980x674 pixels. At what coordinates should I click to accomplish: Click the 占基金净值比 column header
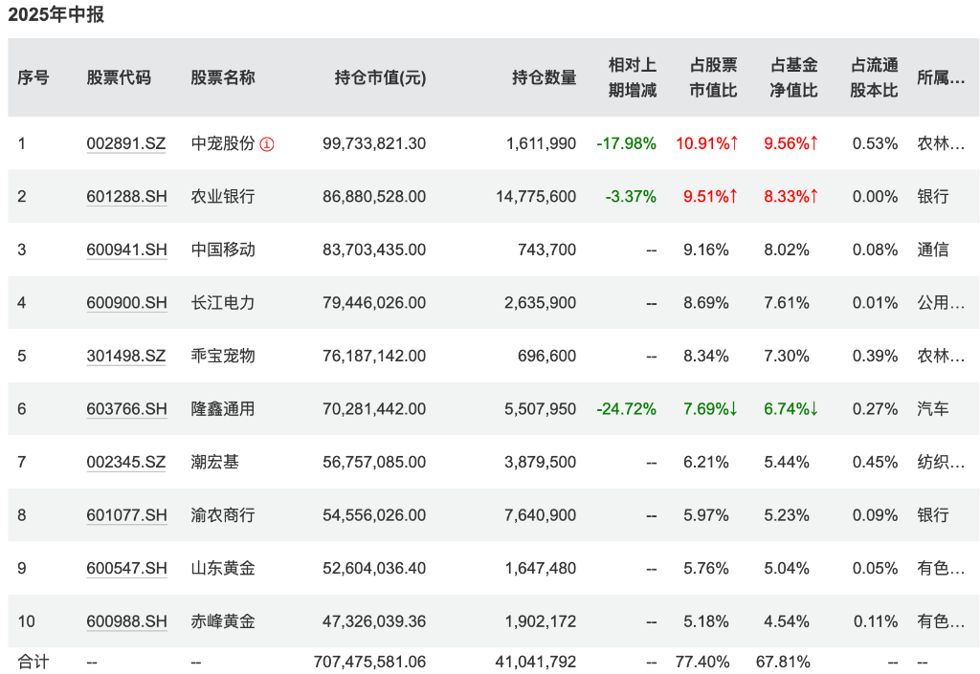coord(793,77)
